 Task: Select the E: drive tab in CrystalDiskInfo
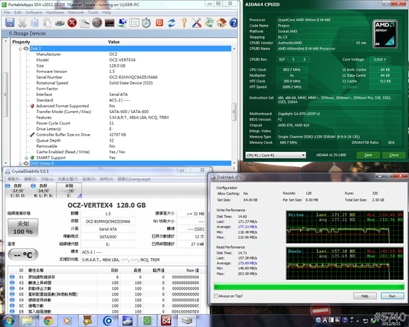pyautogui.click(x=68, y=191)
